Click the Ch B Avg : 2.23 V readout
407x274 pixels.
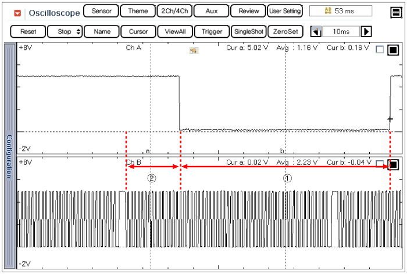pos(297,163)
